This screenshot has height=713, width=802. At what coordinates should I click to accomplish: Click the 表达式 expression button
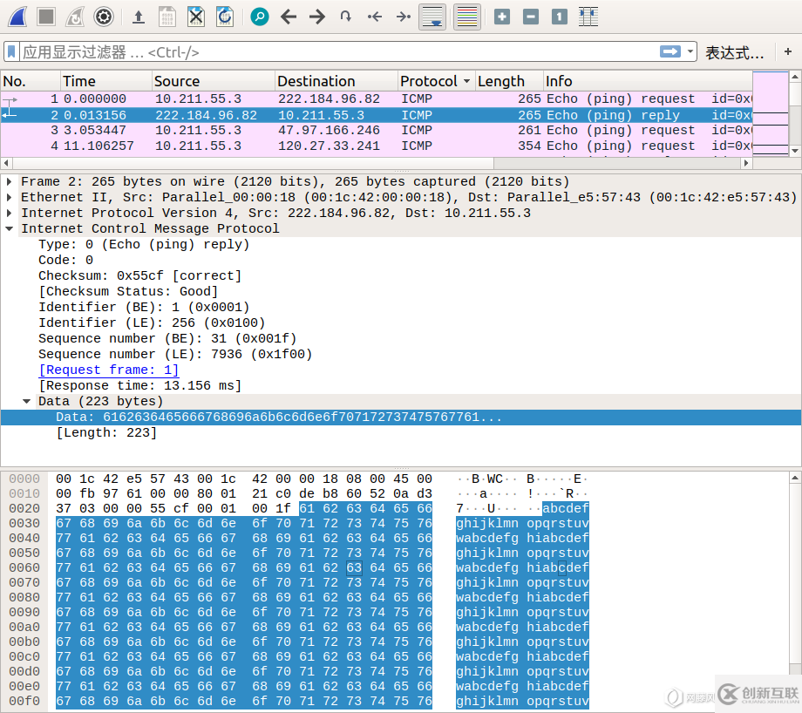point(734,53)
